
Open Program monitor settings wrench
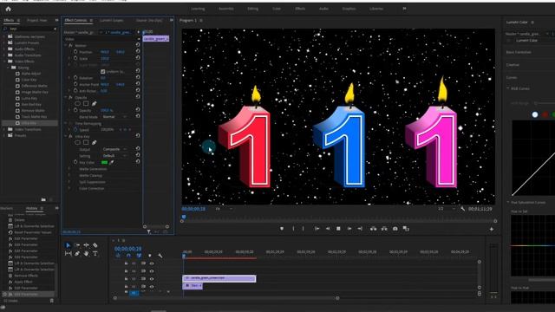click(x=462, y=209)
